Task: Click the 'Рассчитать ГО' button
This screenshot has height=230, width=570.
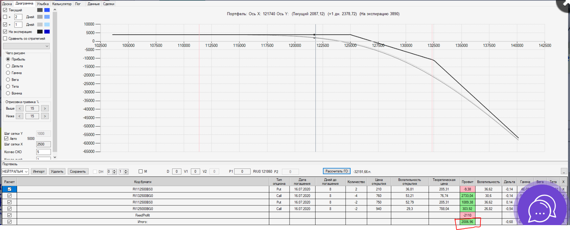Action: pyautogui.click(x=336, y=171)
